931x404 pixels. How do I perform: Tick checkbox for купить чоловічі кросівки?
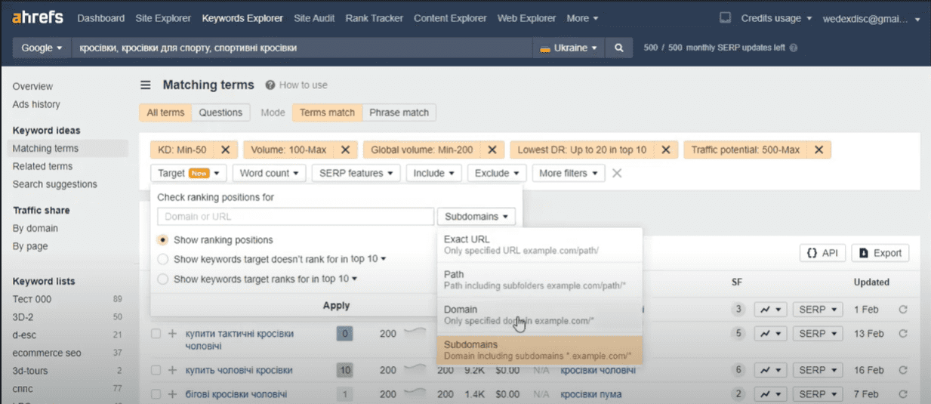pyautogui.click(x=156, y=371)
